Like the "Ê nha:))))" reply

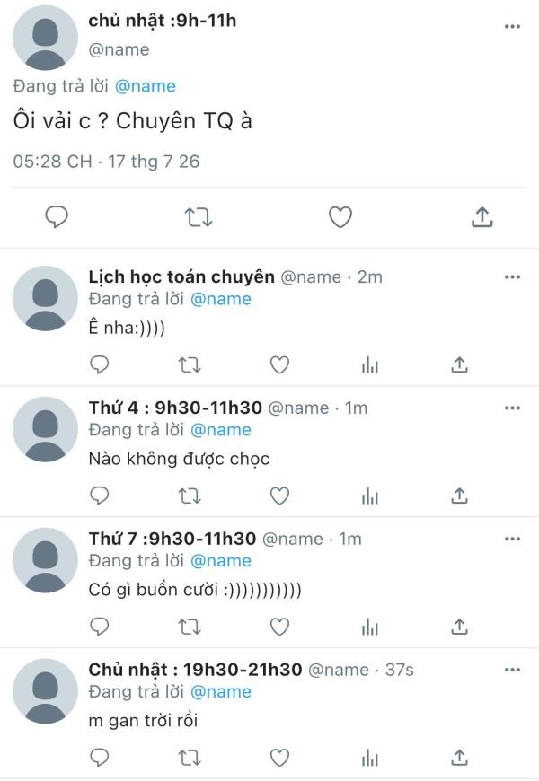pyautogui.click(x=279, y=365)
